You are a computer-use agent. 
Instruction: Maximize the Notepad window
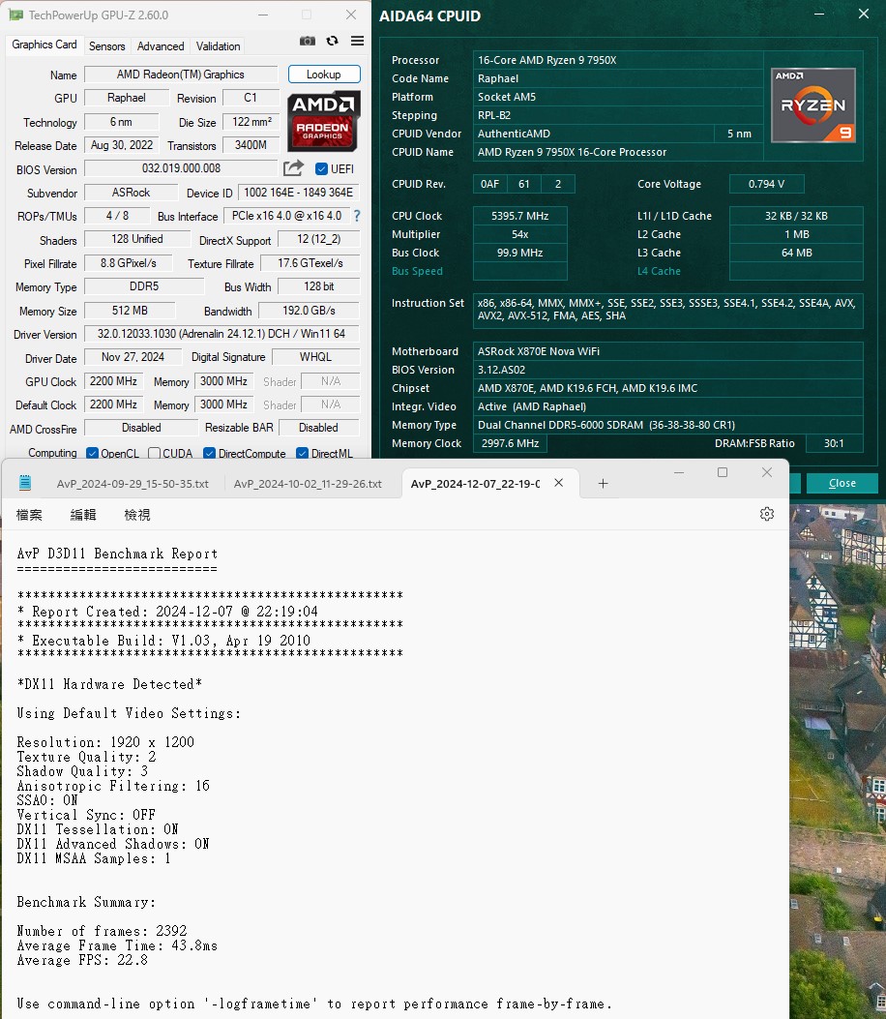723,472
